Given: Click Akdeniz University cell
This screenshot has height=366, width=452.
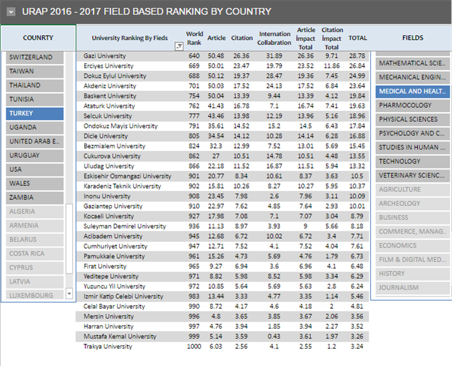Looking at the screenshot, I should (x=109, y=86).
